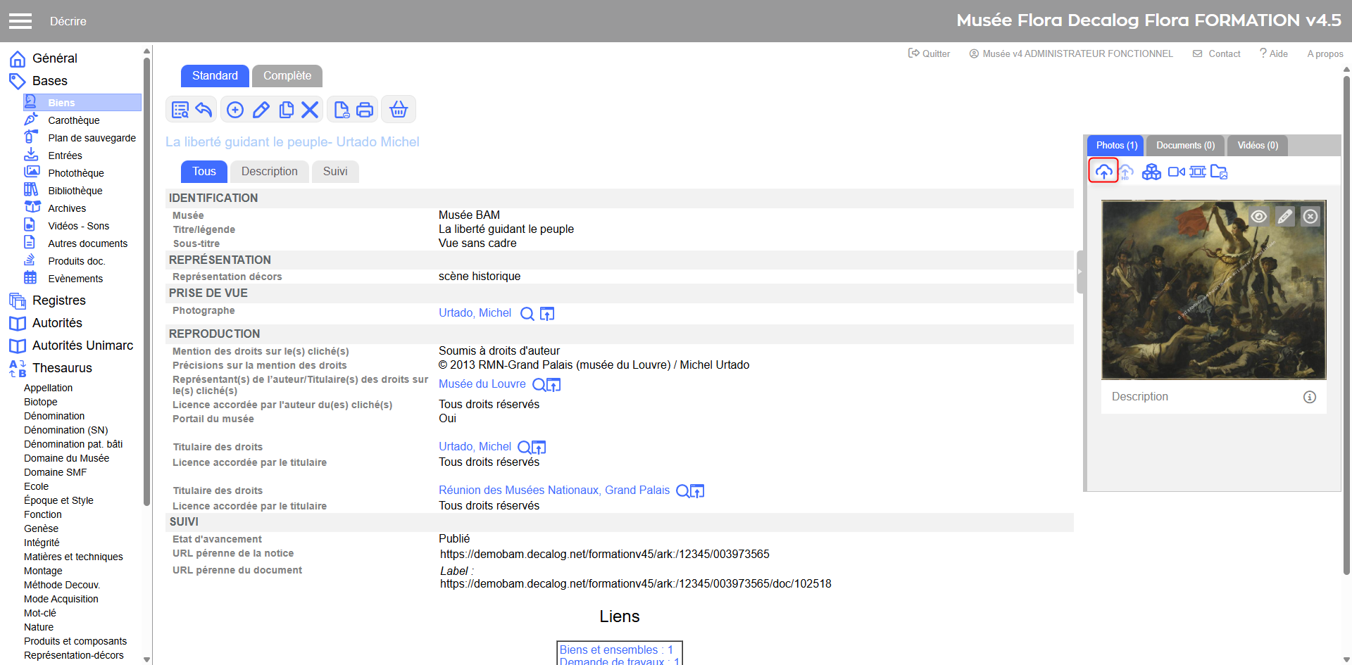Click the cloud upload photo icon

pos(1103,171)
